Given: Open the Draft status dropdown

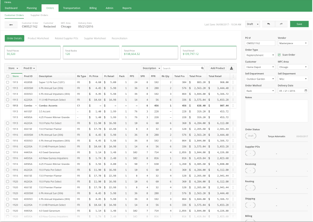Looking at the screenshot, I should click(x=253, y=24).
